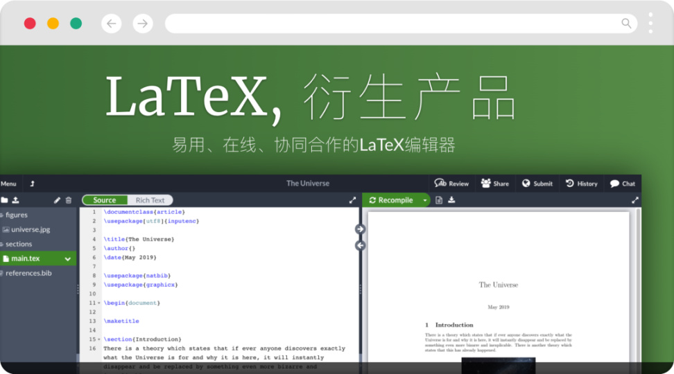This screenshot has height=374, width=674.
Task: Click inside the browser address bar
Action: click(401, 23)
